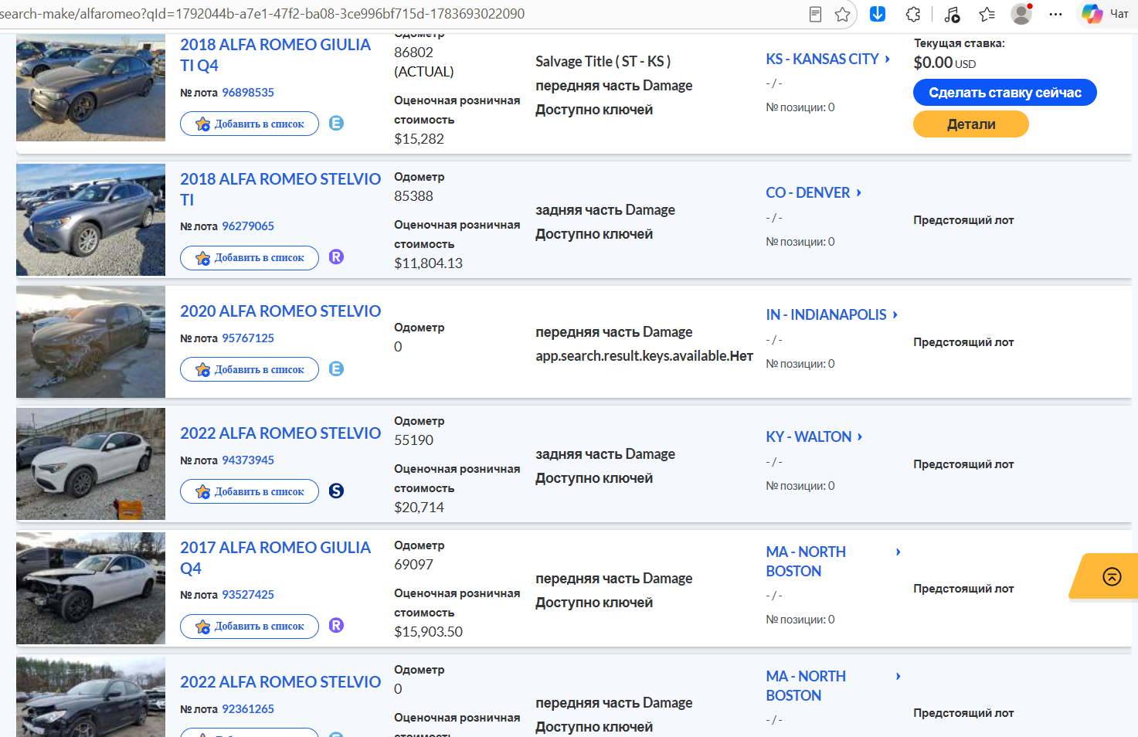Click the browser address bar URL

click(x=262, y=14)
